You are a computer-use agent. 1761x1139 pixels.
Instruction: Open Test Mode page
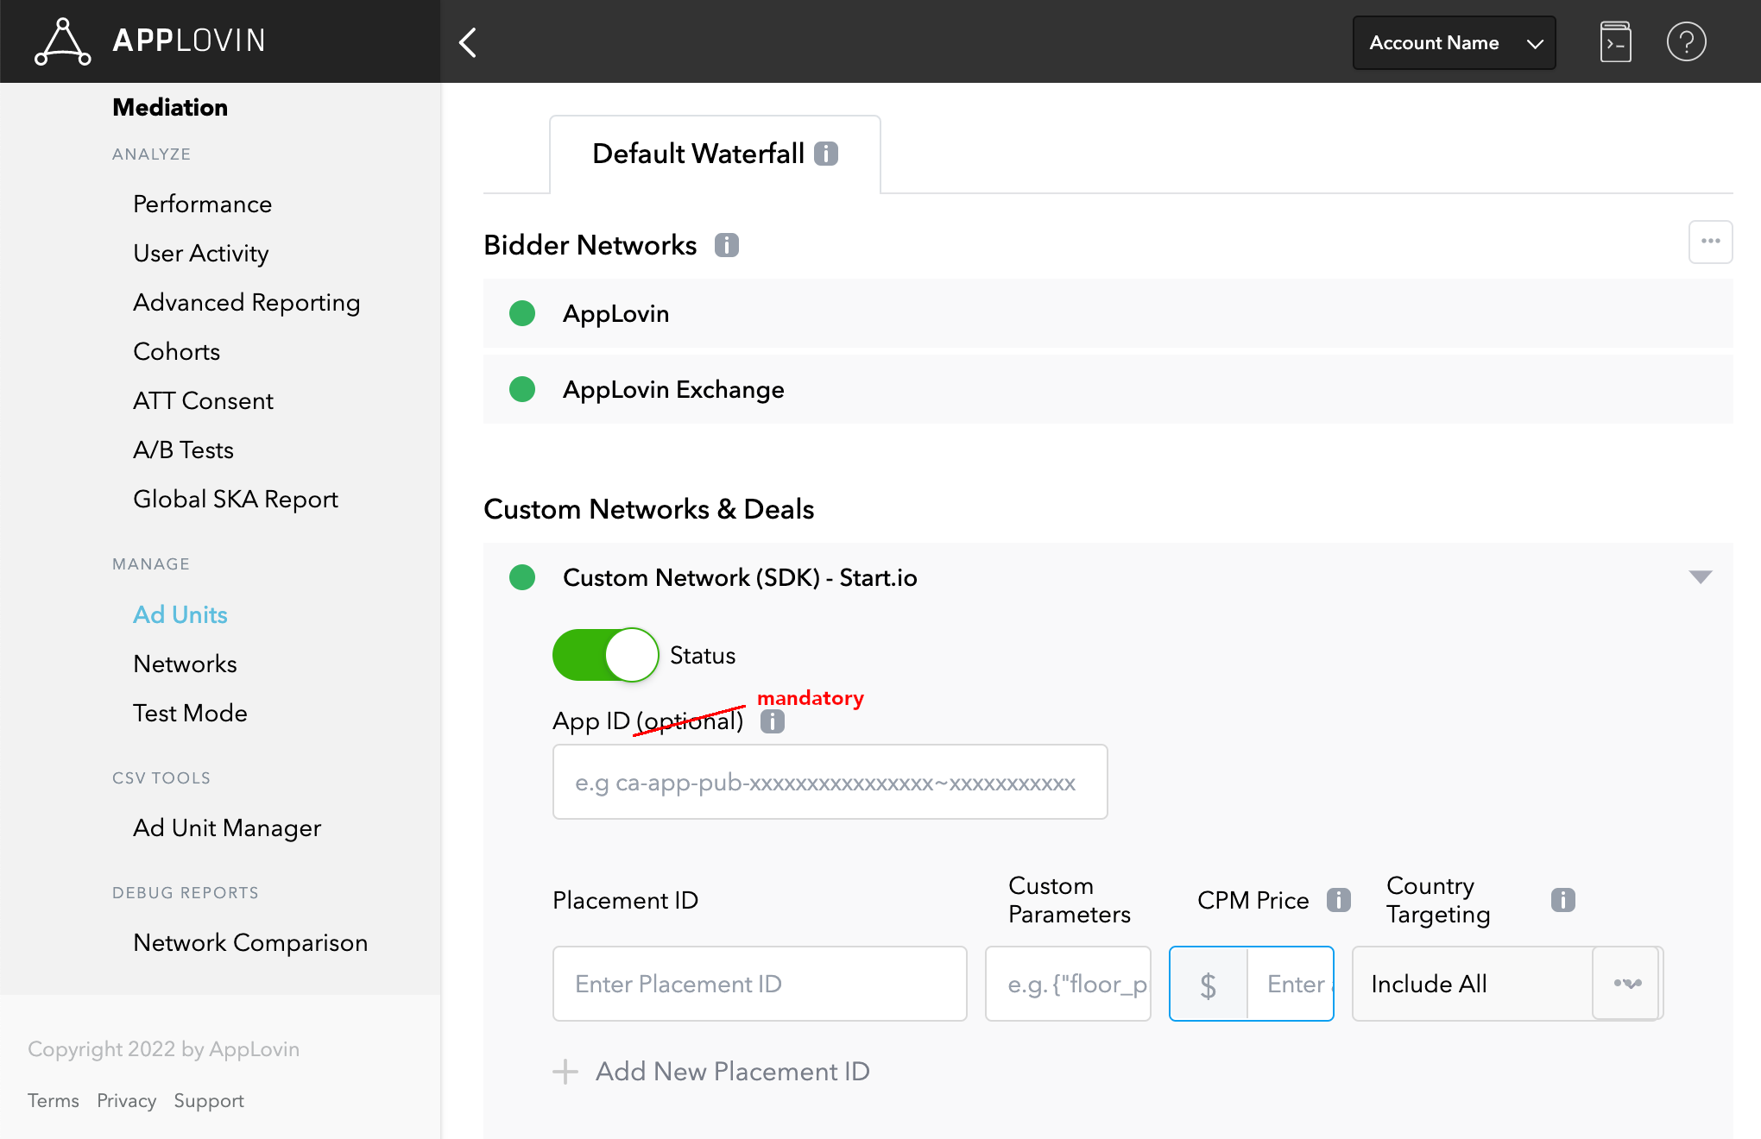click(191, 714)
